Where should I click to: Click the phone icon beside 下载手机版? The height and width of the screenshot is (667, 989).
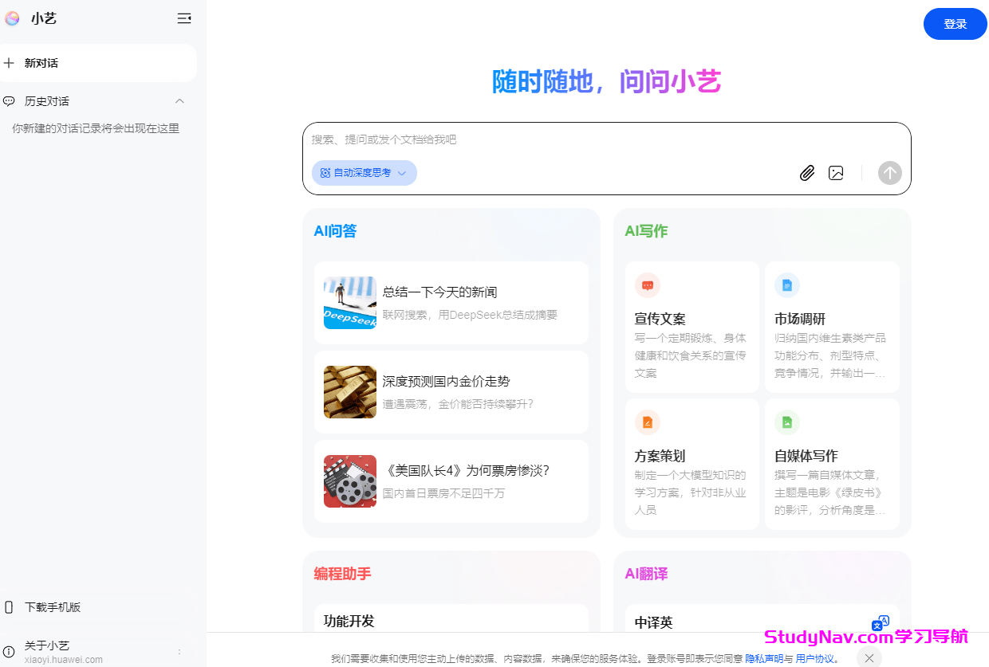coord(9,606)
